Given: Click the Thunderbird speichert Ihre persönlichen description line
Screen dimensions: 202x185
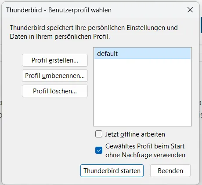Looking at the screenshot, I should [x=94, y=28].
